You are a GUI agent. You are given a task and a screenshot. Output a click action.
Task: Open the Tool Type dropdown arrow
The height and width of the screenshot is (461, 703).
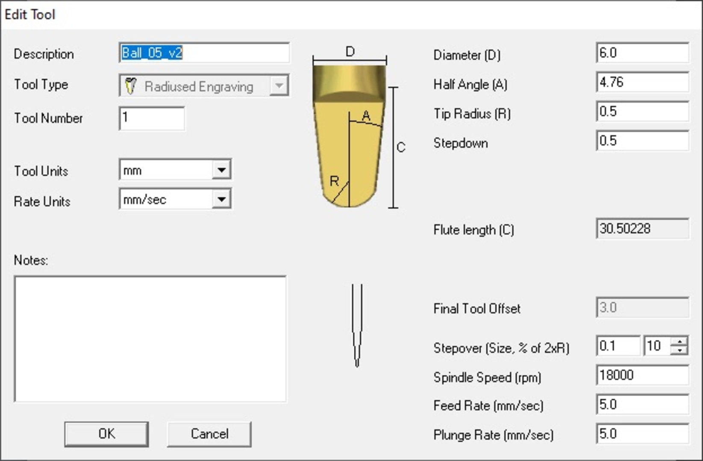tap(279, 86)
